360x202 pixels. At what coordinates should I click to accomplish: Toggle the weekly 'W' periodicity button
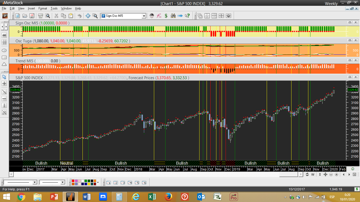pyautogui.click(x=313, y=174)
